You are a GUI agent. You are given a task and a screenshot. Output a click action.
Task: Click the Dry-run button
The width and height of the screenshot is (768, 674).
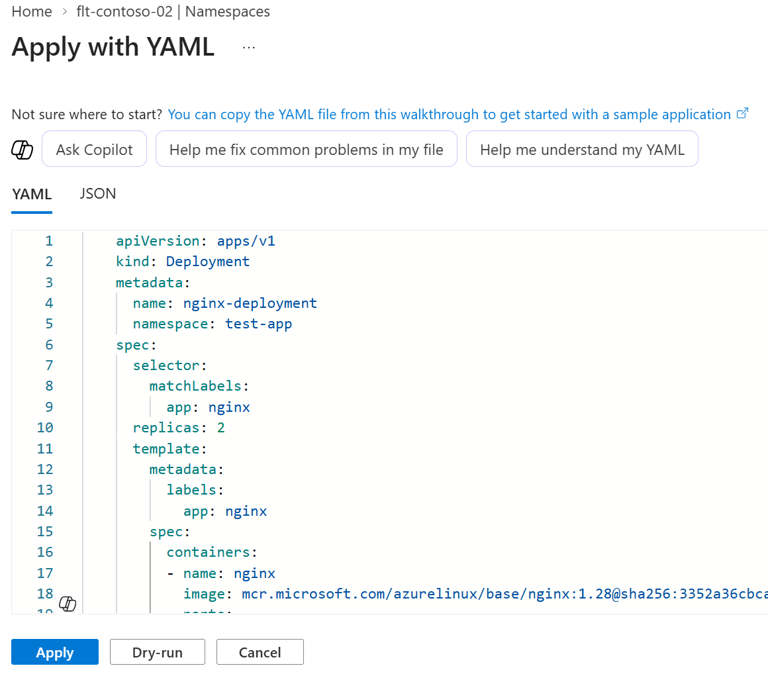tap(157, 652)
